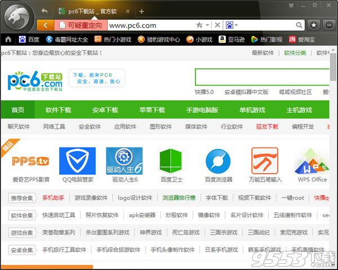
Task: Click 软件分类 link at top
Action: [295, 53]
